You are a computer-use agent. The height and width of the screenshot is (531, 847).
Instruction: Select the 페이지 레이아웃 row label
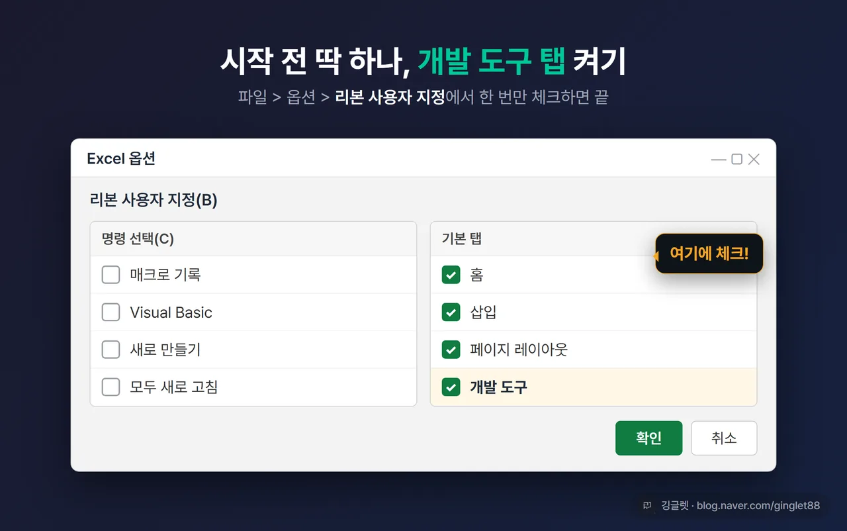point(519,350)
